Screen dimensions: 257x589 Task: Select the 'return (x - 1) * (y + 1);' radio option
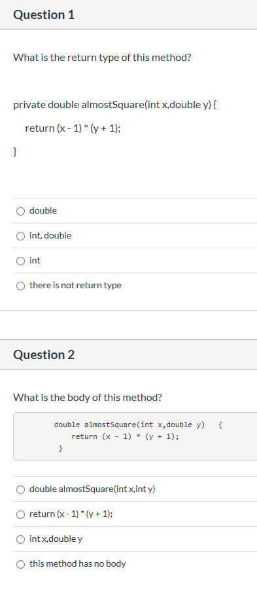point(20,514)
